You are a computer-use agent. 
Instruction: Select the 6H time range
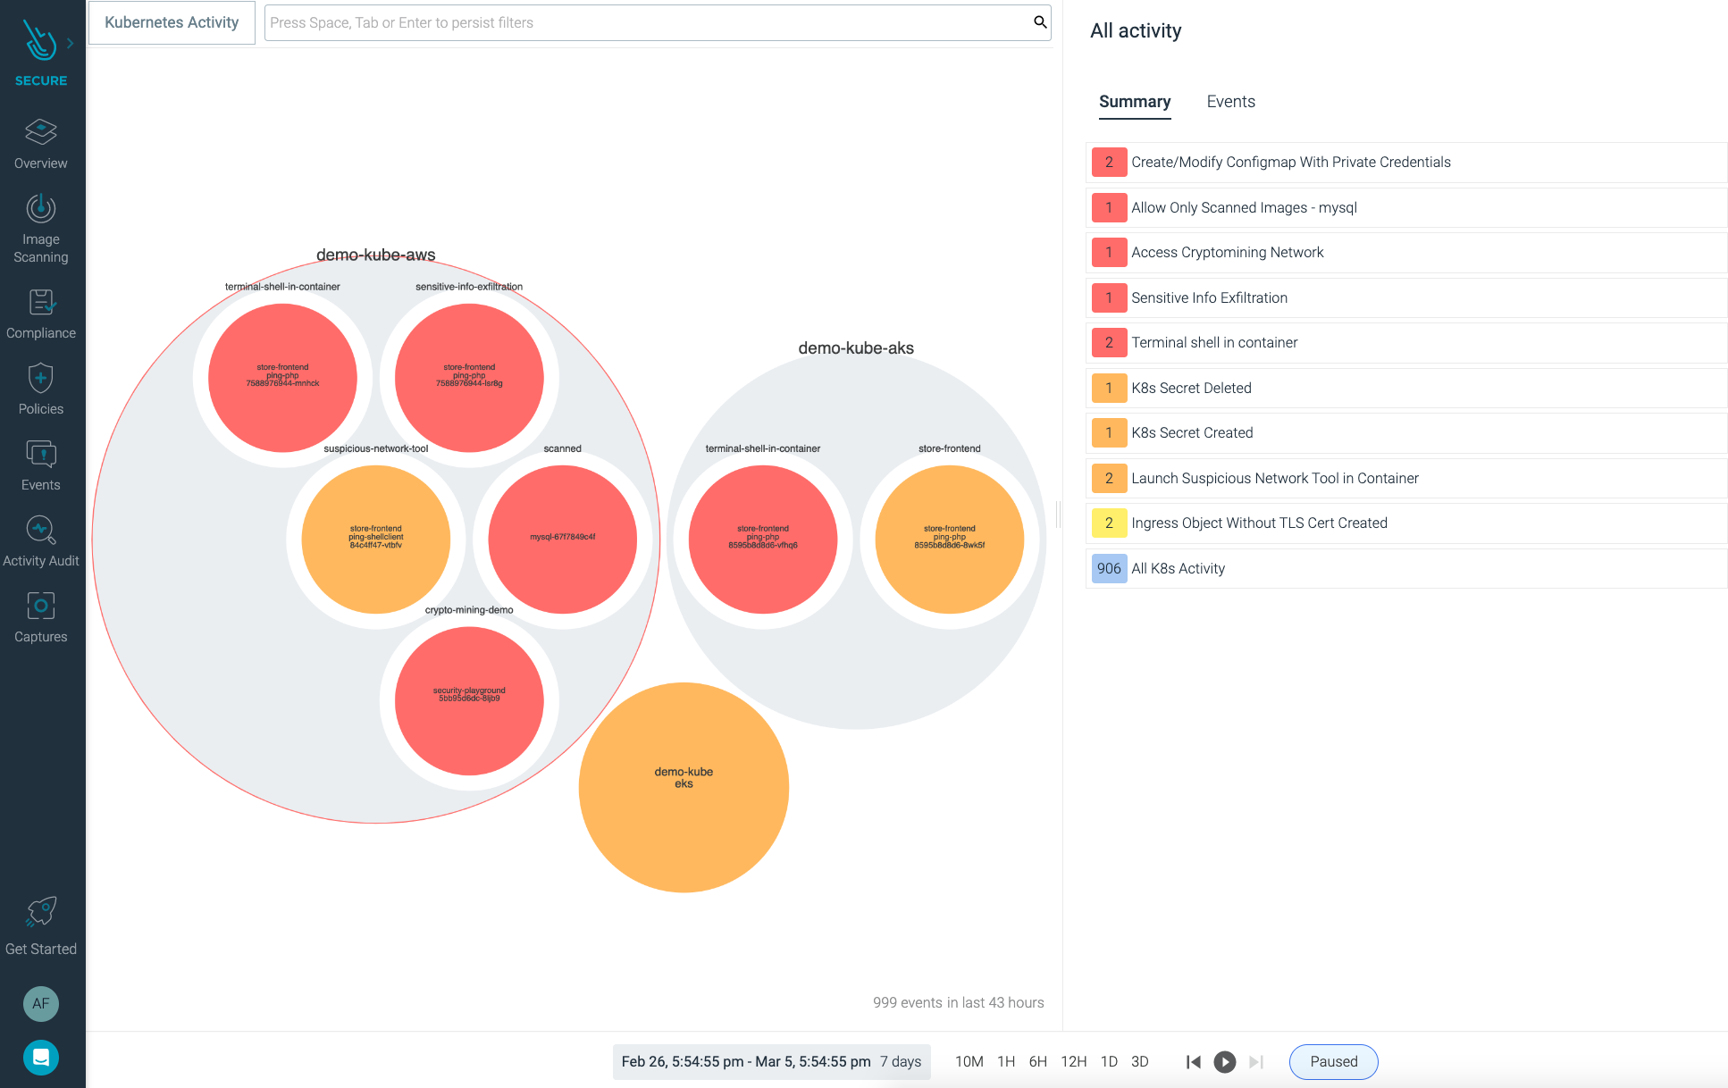pos(1037,1061)
